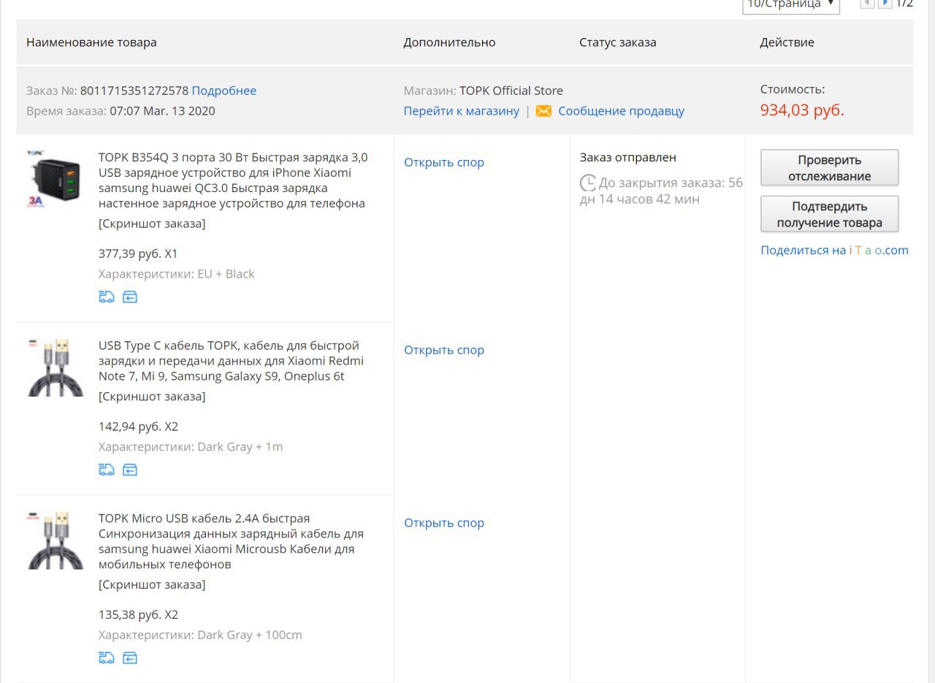Image resolution: width=935 pixels, height=683 pixels.
Task: Open TOPK B354Q charger product title
Action: [233, 180]
